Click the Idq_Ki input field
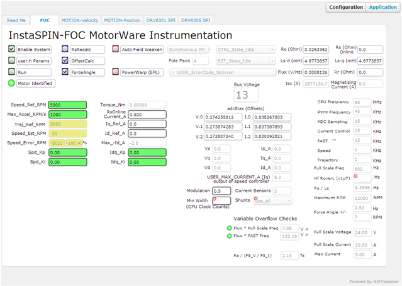 pyautogui.click(x=147, y=162)
